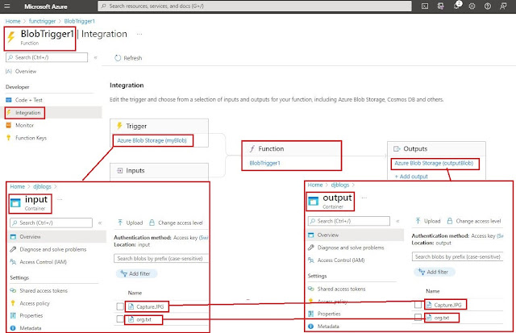
Task: Change access level of input container
Action: coord(176,223)
